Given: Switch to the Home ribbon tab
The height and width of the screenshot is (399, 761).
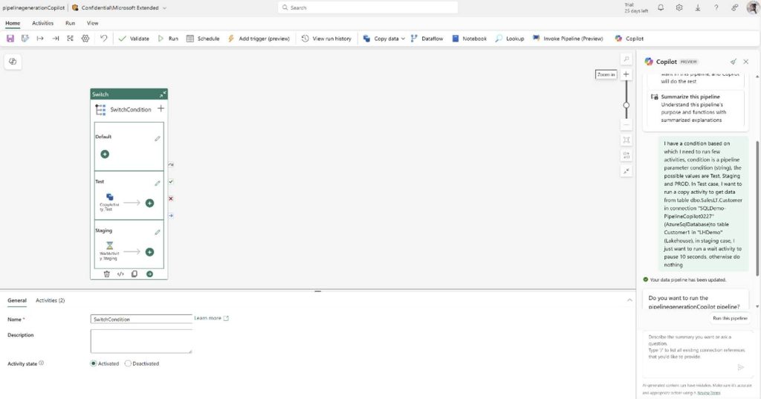Looking at the screenshot, I should 13,23.
